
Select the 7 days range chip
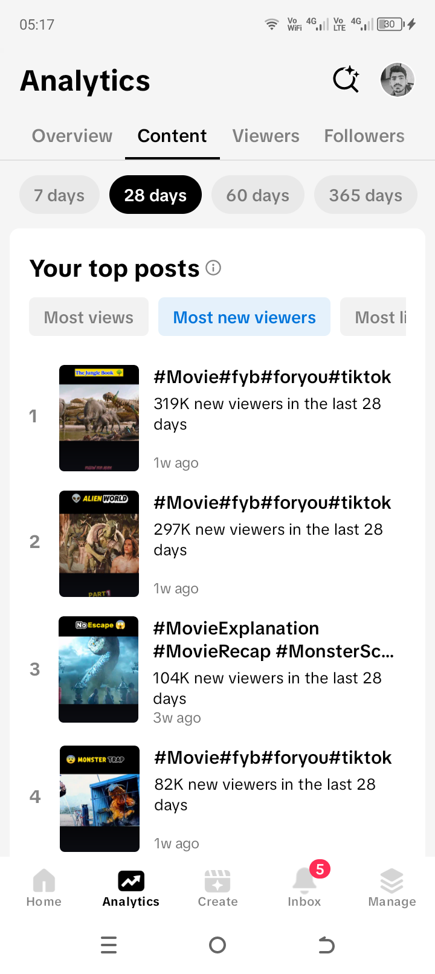[x=59, y=195]
